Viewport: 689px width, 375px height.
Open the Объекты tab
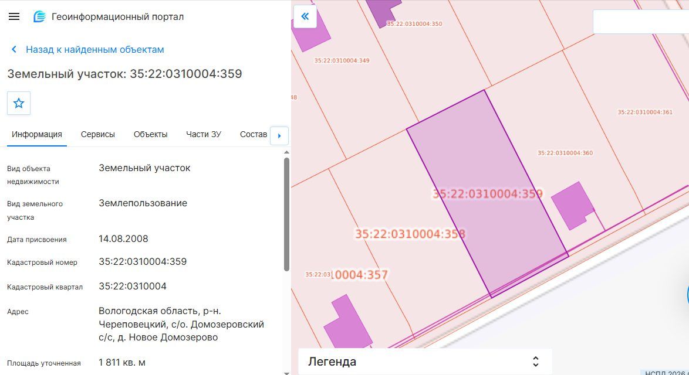point(151,134)
